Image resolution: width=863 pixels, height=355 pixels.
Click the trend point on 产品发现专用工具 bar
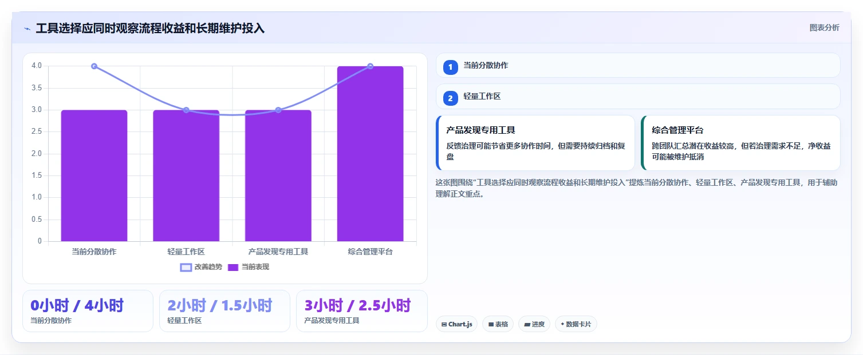click(278, 110)
